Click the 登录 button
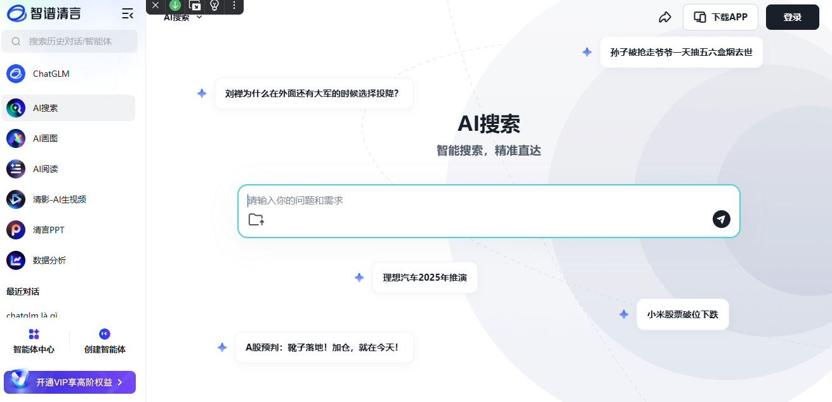832x402 pixels. (x=792, y=17)
